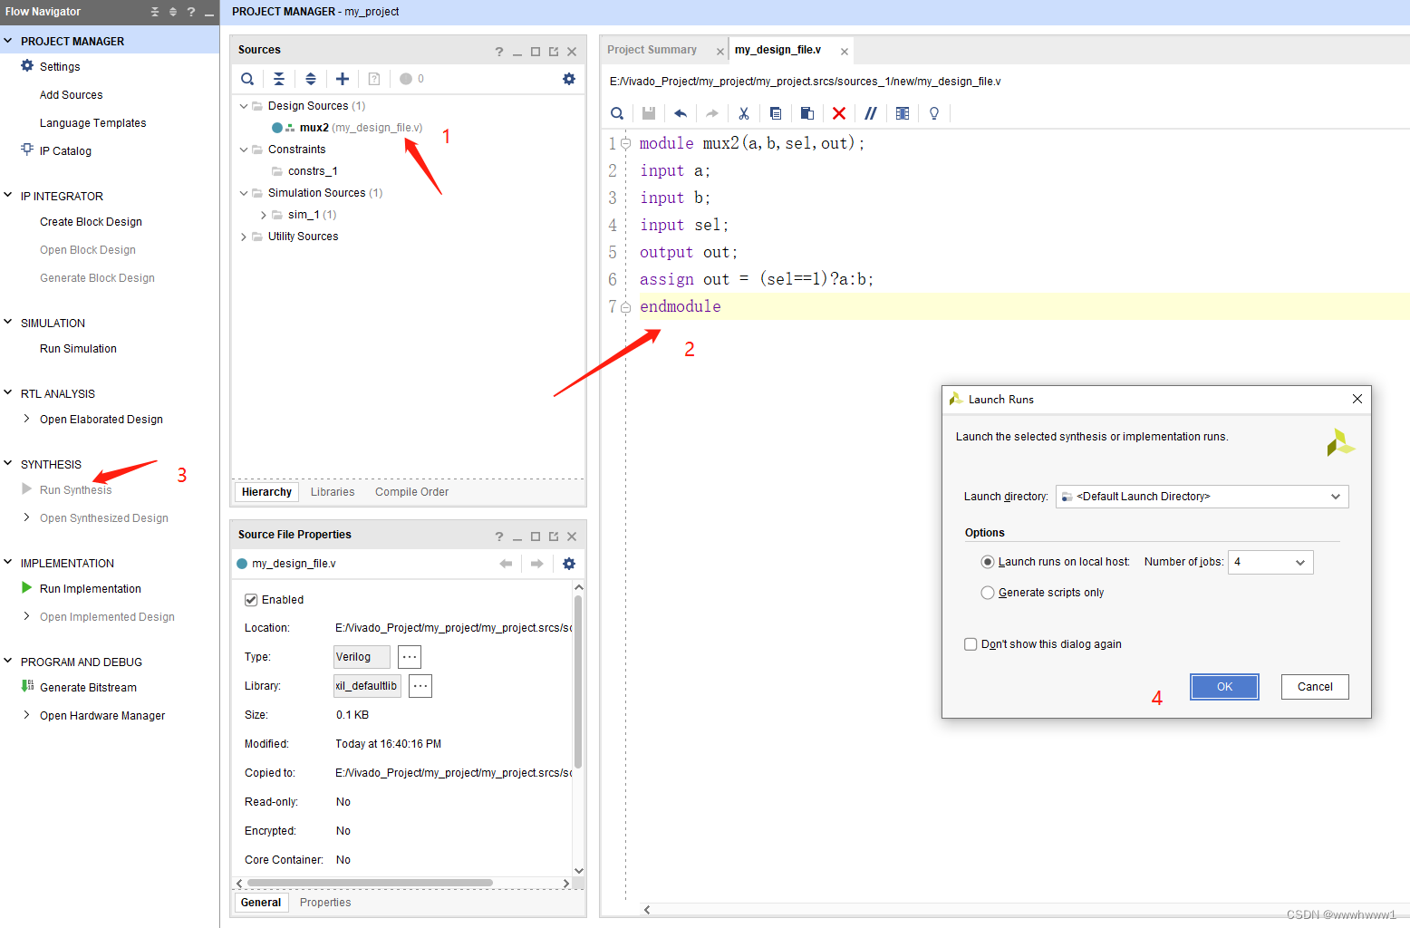Image resolution: width=1410 pixels, height=928 pixels.
Task: Go to next object in properties
Action: (537, 564)
